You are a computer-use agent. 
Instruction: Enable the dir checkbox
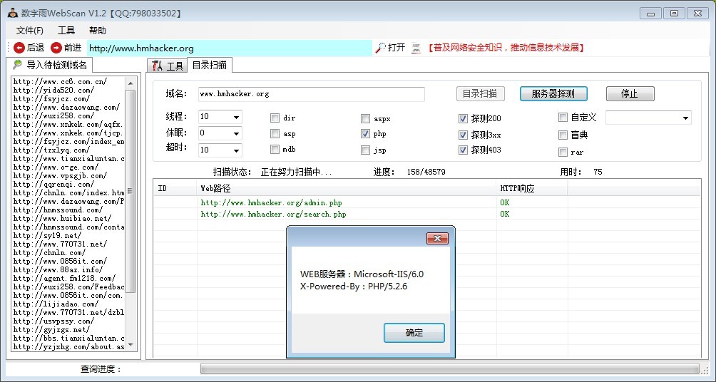[x=275, y=118]
